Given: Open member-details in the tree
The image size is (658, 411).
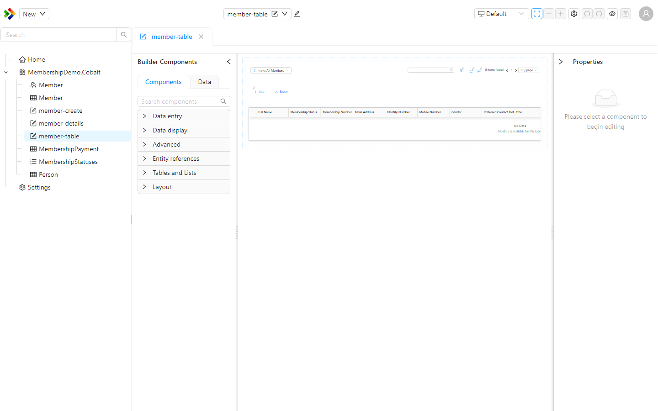Looking at the screenshot, I should [x=61, y=123].
